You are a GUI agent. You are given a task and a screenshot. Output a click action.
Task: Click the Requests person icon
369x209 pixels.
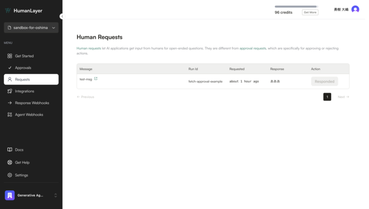coord(10,79)
